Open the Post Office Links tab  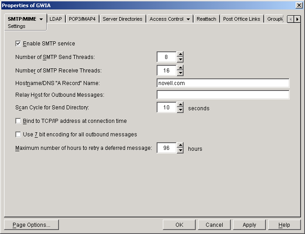point(242,19)
